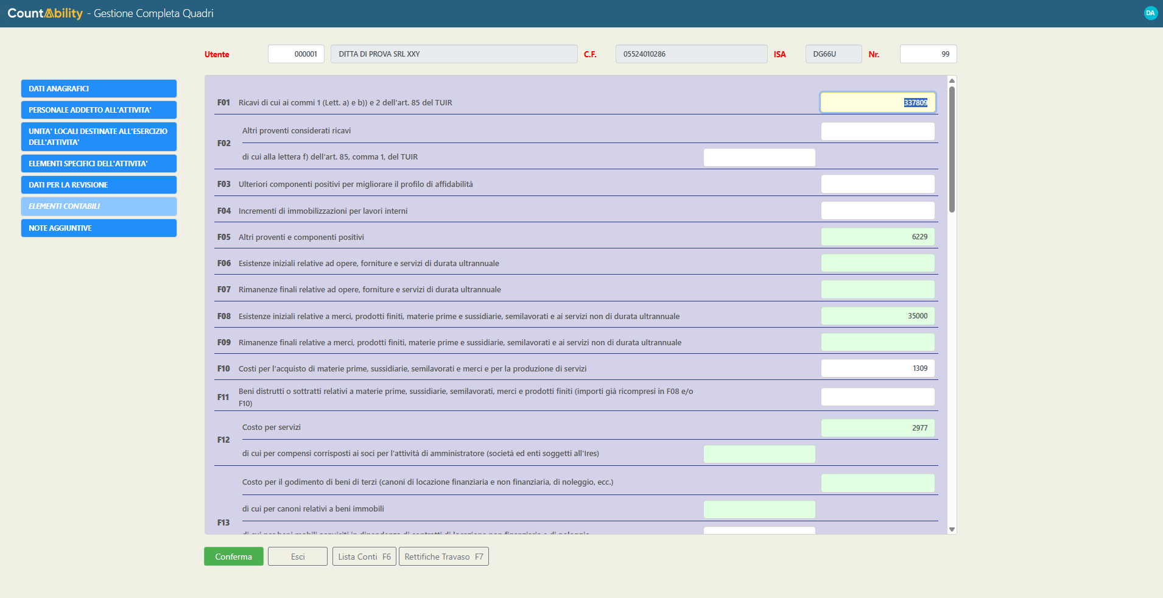Click Rettifiche Travaso F7 button
The height and width of the screenshot is (598, 1163).
coord(443,557)
